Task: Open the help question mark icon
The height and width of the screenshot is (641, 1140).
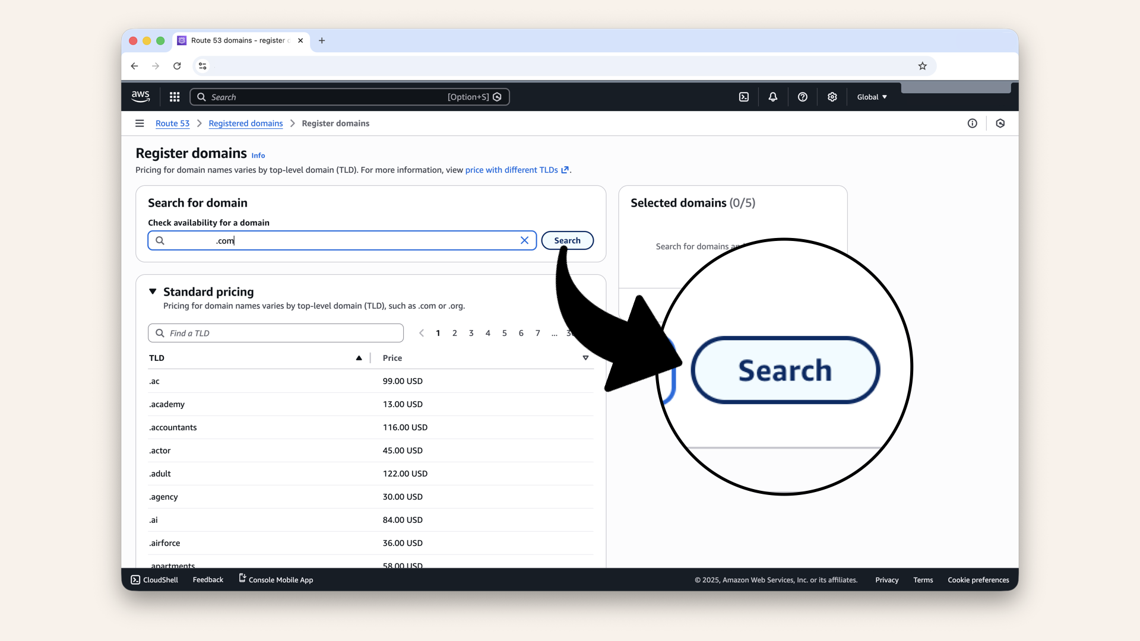Action: pos(802,97)
